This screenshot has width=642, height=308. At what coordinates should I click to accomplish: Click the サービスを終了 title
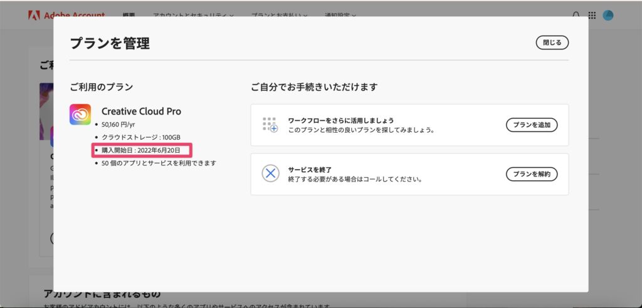(x=310, y=170)
